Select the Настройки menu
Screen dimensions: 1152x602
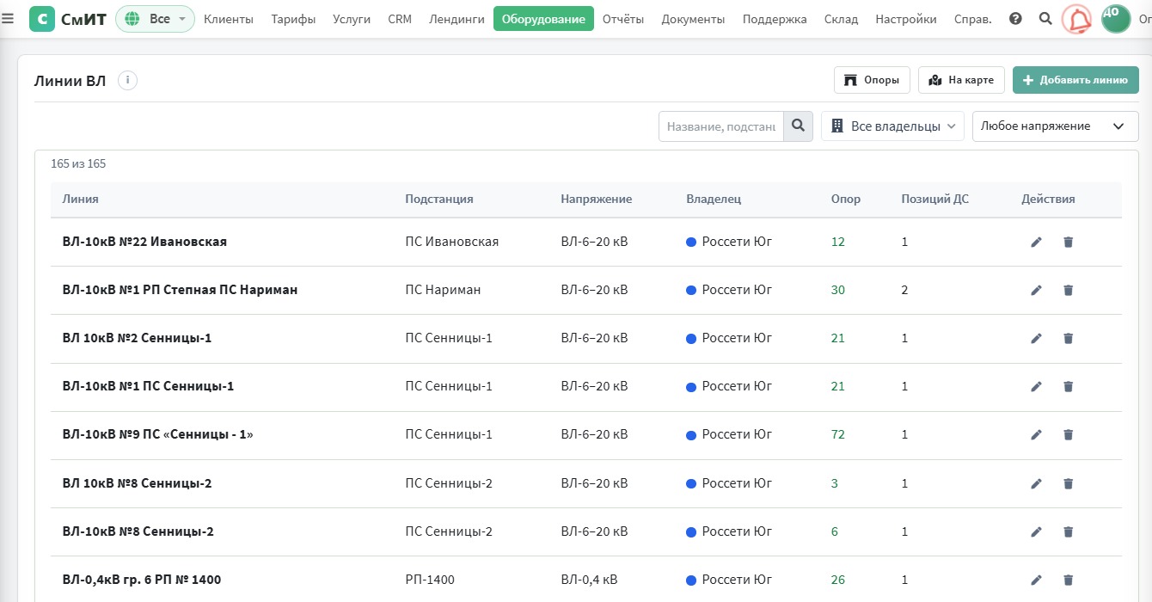[x=906, y=19]
